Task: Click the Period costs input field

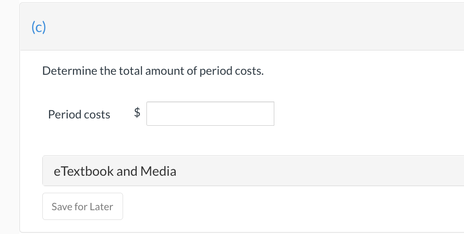Action: click(x=210, y=114)
